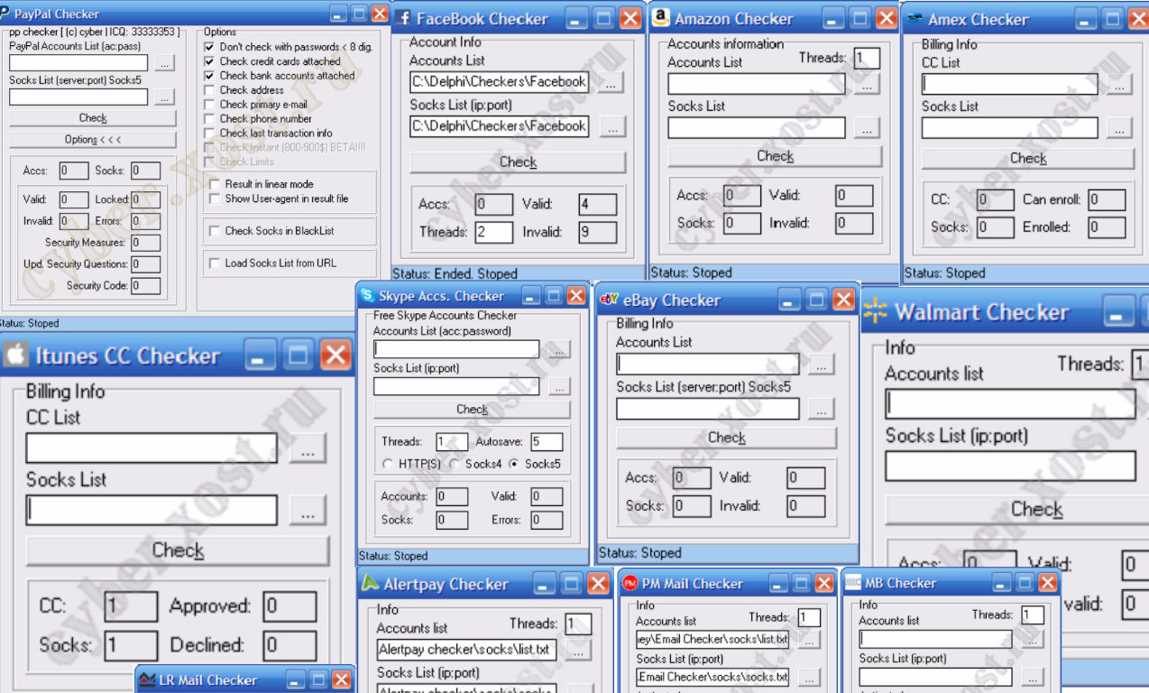This screenshot has width=1149, height=693.
Task: Click Check button in Itunes CC Checker
Action: (x=178, y=550)
